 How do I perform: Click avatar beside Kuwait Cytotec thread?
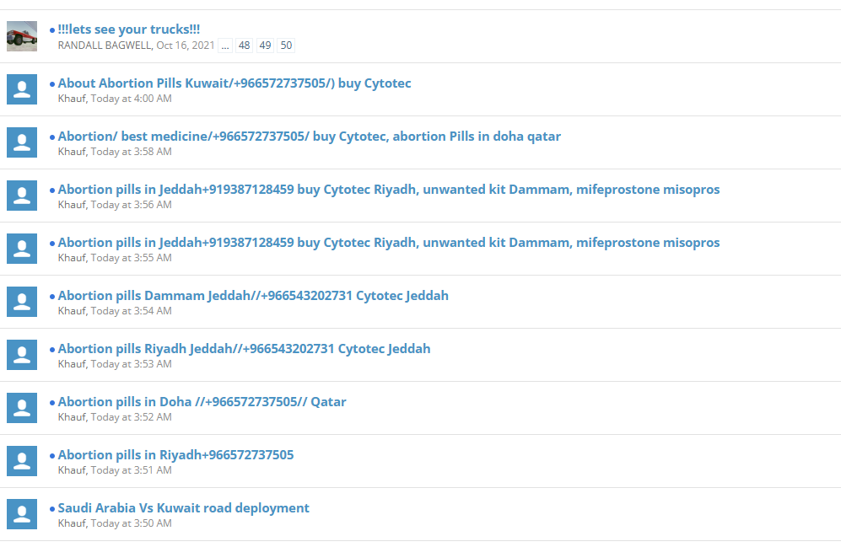(x=22, y=89)
